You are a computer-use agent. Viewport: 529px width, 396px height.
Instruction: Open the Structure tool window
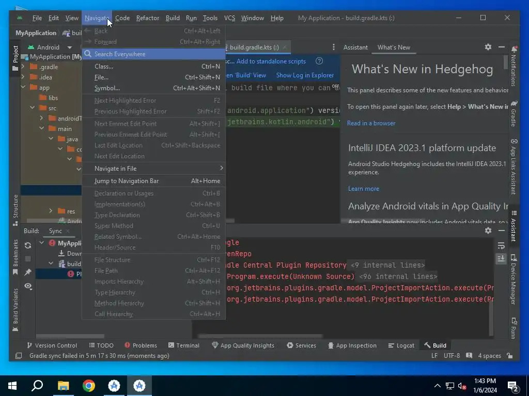pos(15,210)
